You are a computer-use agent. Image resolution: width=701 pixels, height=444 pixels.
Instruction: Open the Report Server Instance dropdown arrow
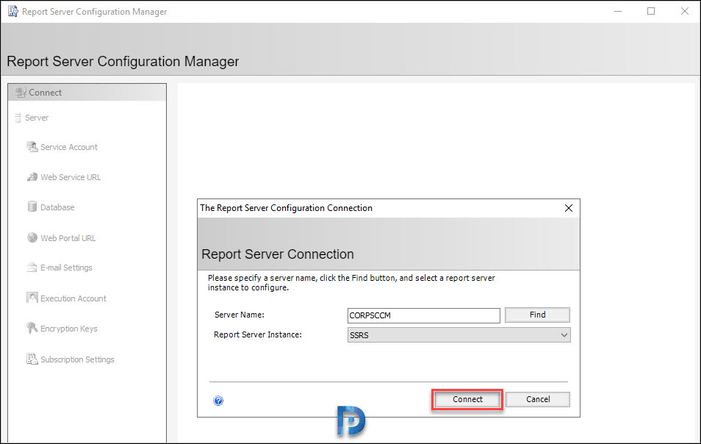(x=564, y=335)
